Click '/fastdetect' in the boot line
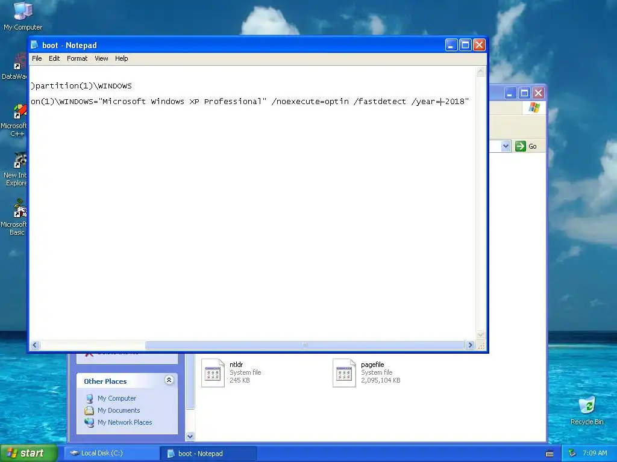The height and width of the screenshot is (462, 617). pyautogui.click(x=380, y=101)
